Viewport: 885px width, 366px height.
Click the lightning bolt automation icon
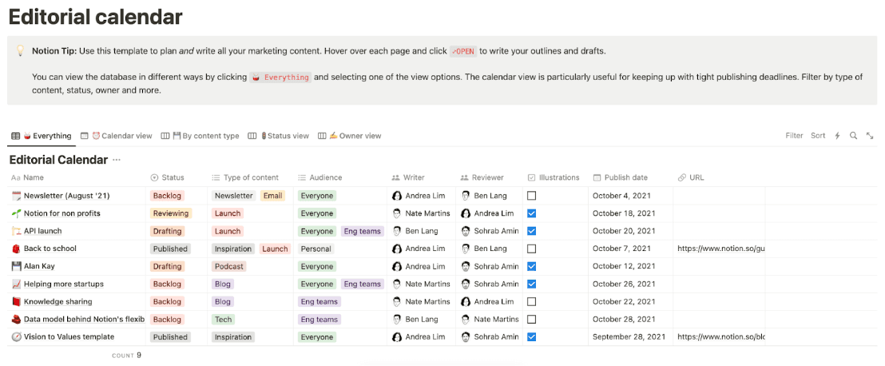pyautogui.click(x=837, y=136)
